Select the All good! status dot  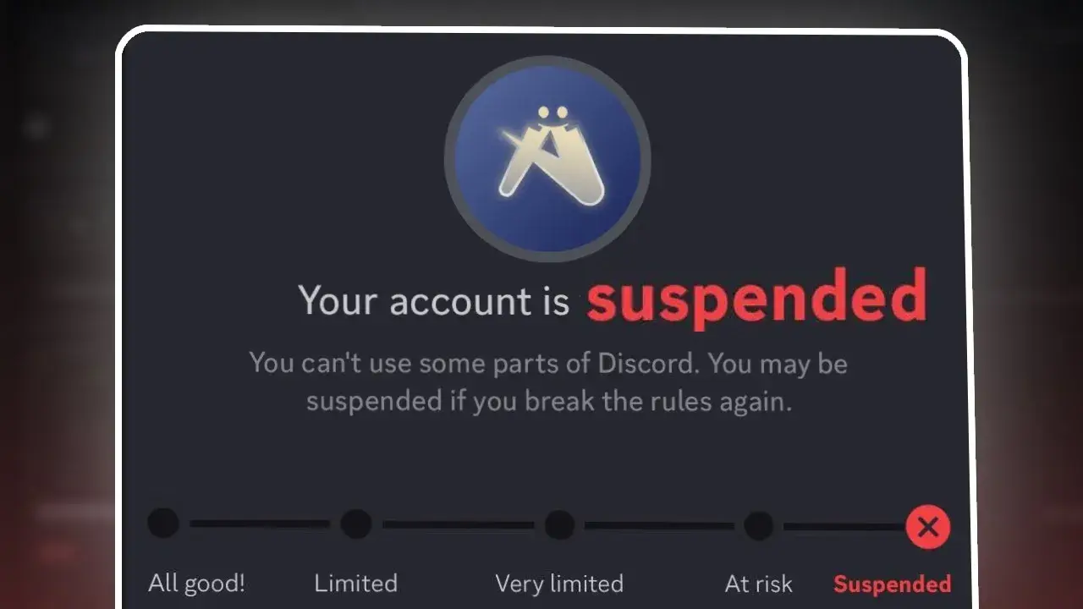pyautogui.click(x=163, y=523)
